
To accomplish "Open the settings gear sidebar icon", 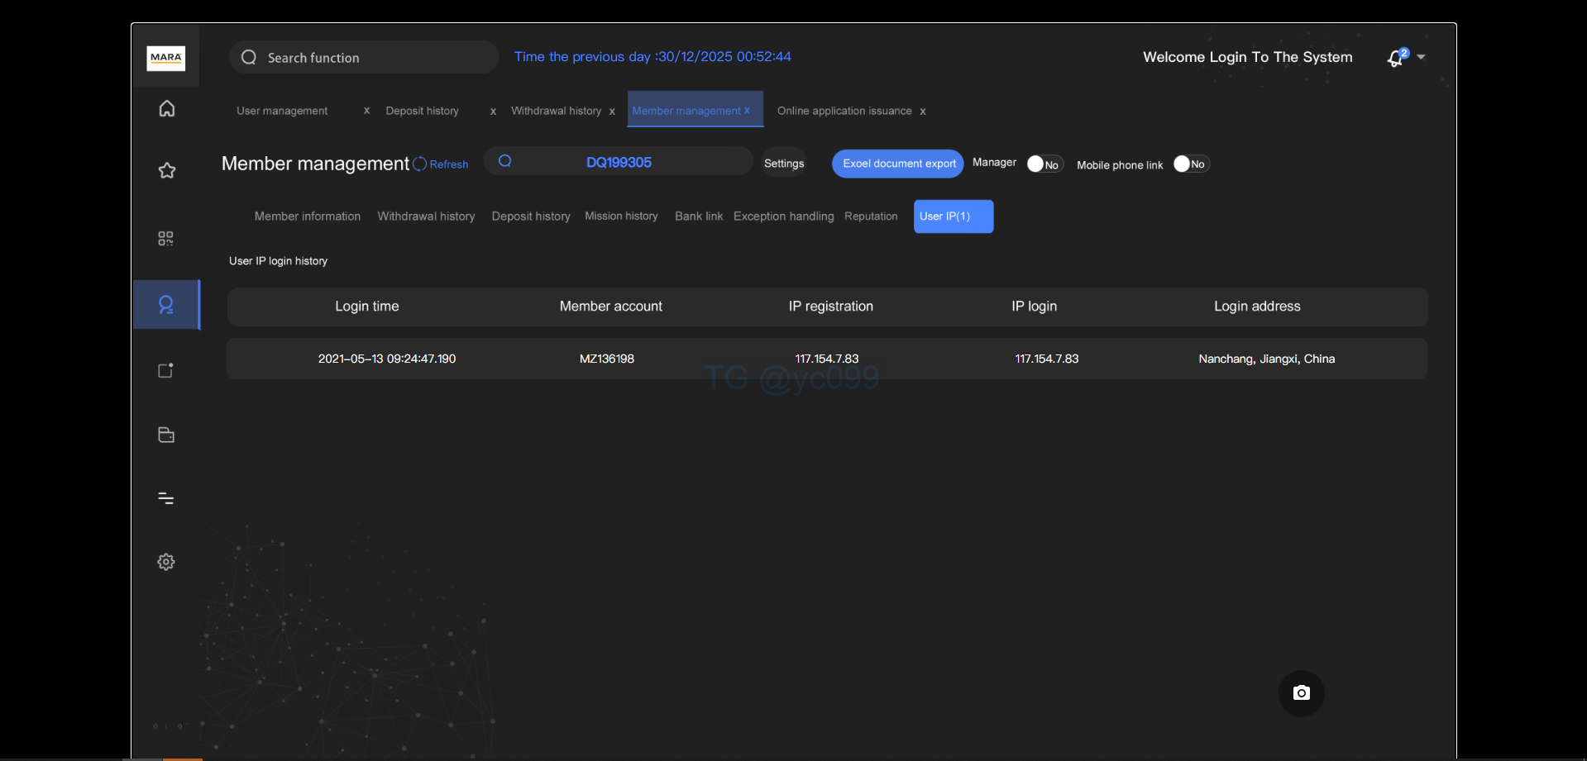I will pyautogui.click(x=166, y=562).
